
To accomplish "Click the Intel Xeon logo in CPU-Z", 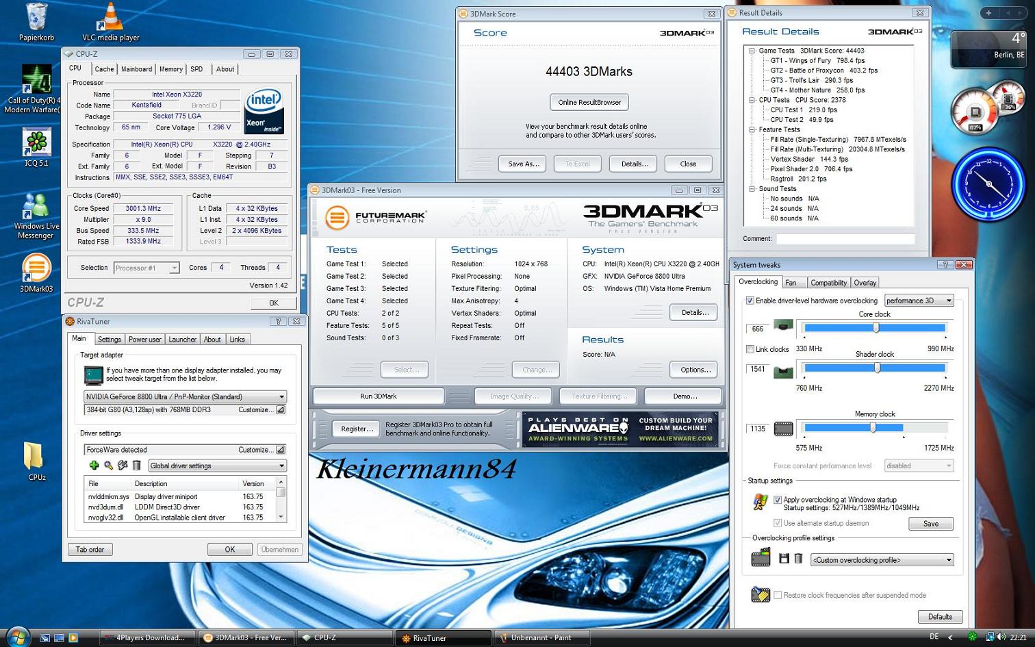I will point(264,111).
